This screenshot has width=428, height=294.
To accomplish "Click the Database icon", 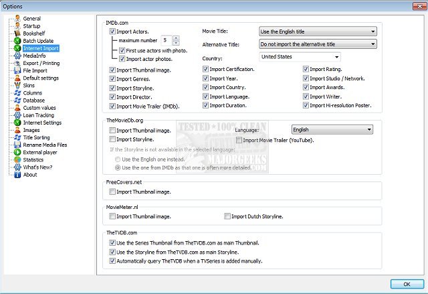I will point(17,100).
